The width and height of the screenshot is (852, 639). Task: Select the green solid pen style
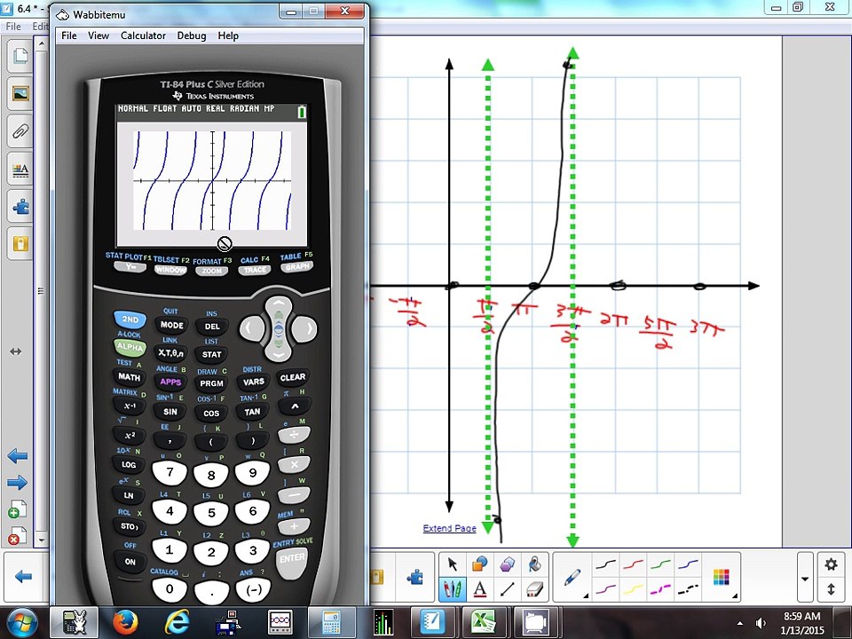coord(660,565)
